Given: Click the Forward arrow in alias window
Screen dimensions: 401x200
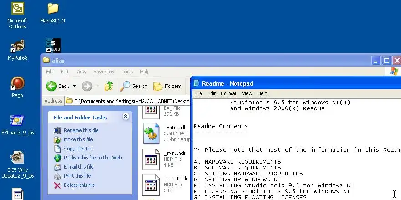Looking at the screenshot, I should [87, 86].
